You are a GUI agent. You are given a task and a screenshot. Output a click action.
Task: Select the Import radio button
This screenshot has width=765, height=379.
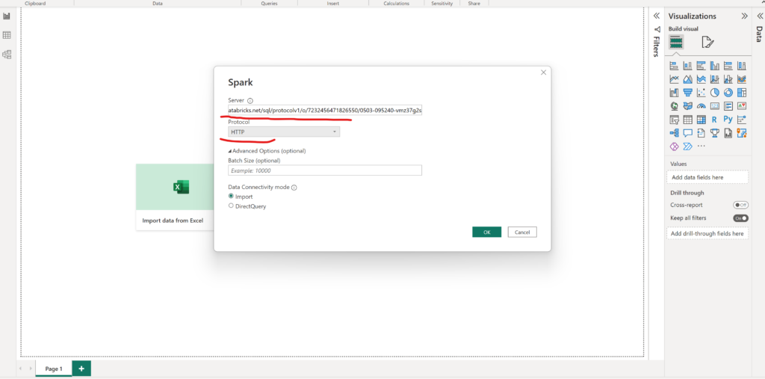point(231,196)
